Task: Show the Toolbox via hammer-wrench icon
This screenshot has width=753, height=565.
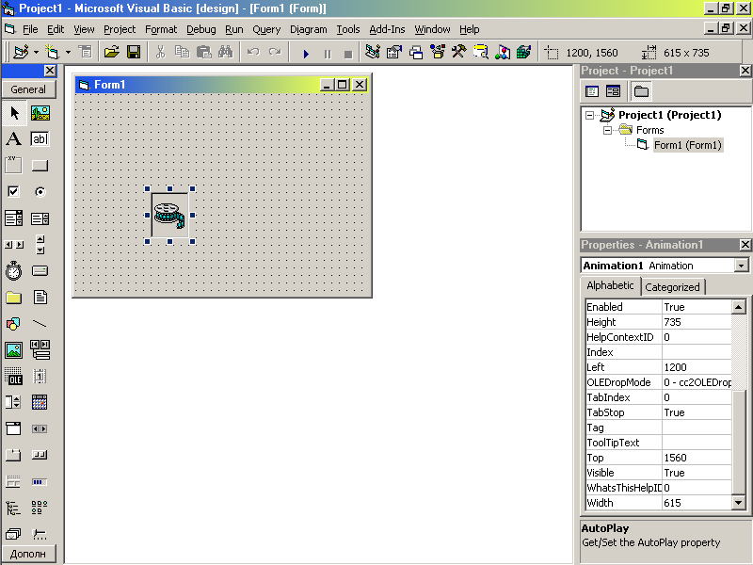Action: (x=459, y=52)
